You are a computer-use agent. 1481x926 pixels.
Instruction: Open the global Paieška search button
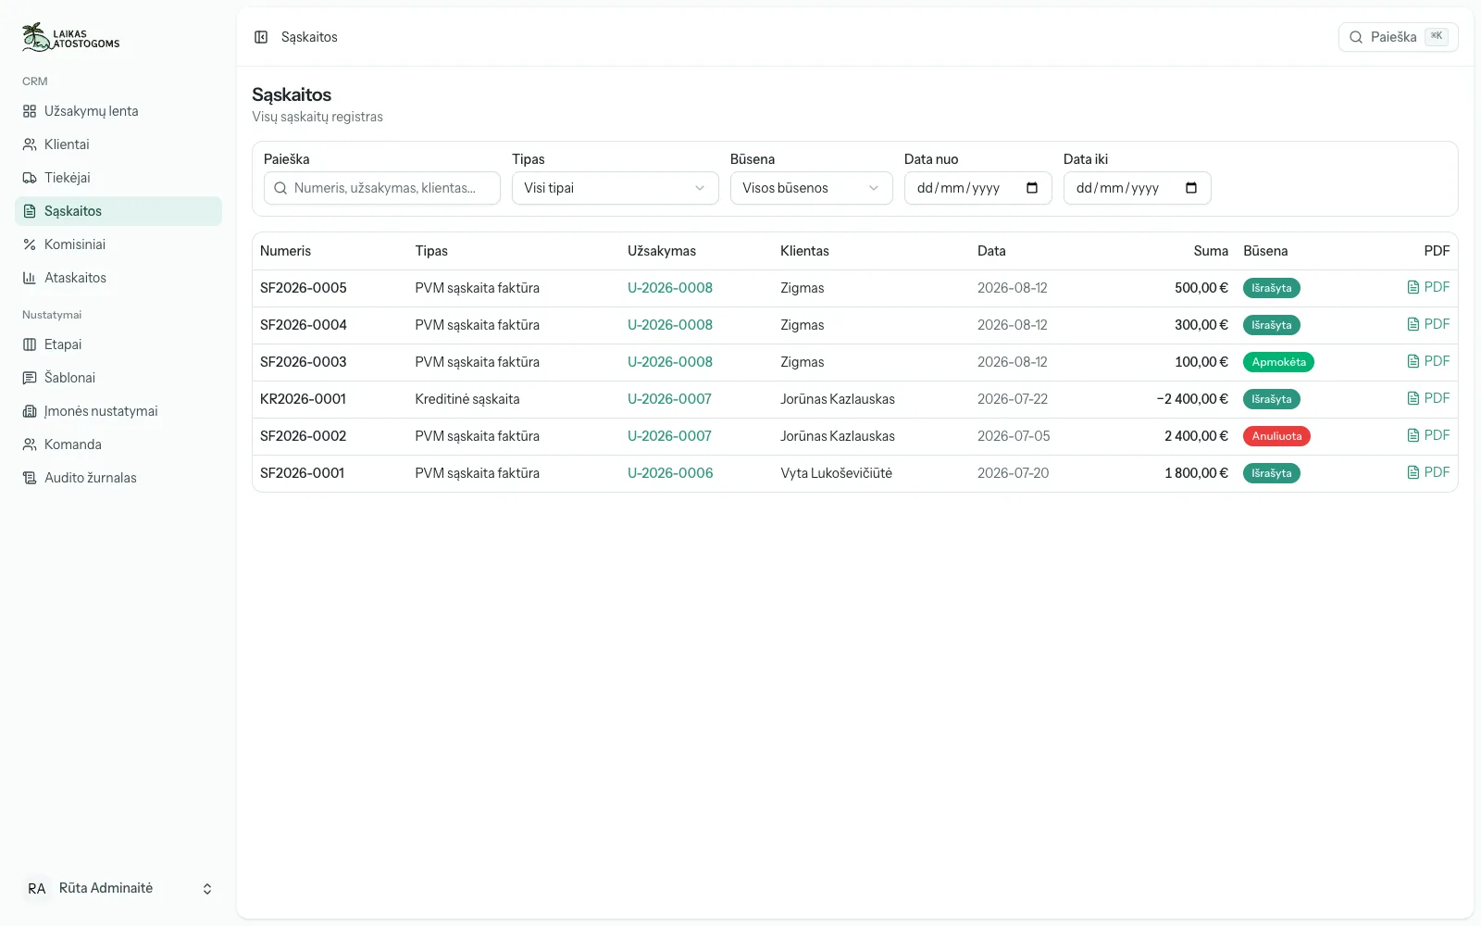tap(1398, 37)
